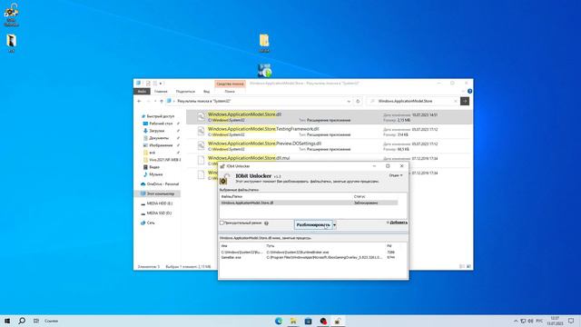Select the RuntimeBroker.exe process row
581x327 pixels.
click(309, 253)
